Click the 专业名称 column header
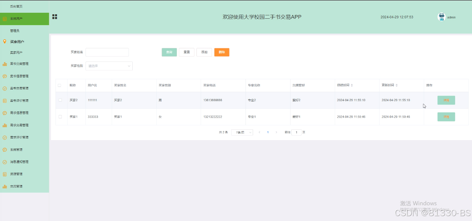 [x=254, y=85]
